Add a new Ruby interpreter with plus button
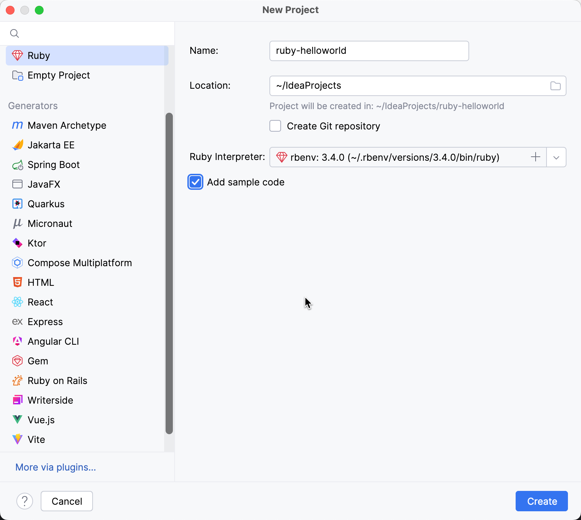The image size is (581, 520). 535,157
